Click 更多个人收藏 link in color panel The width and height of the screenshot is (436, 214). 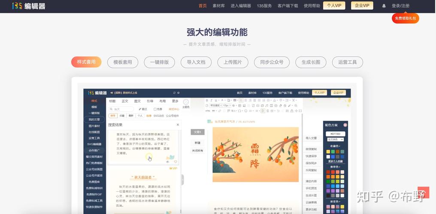pos(335,161)
